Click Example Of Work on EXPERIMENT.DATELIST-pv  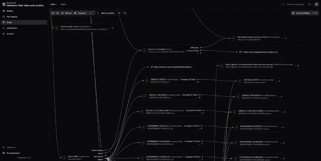point(192,126)
